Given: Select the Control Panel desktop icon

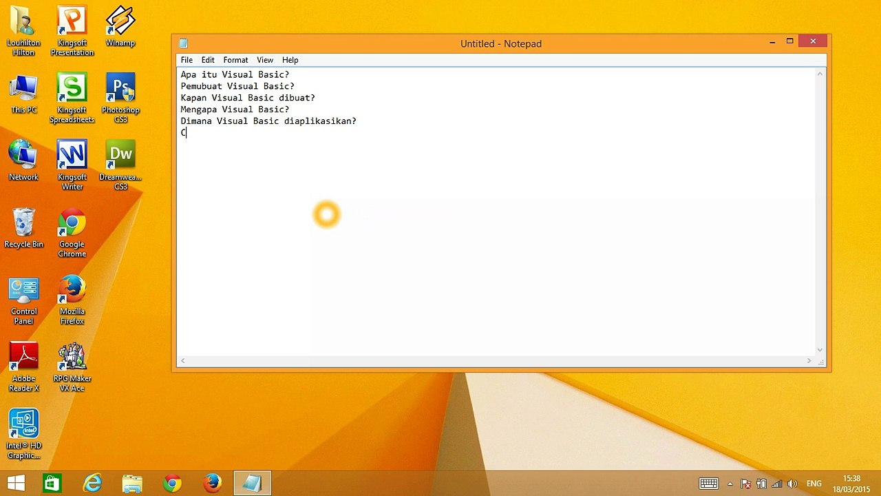Looking at the screenshot, I should (x=23, y=300).
